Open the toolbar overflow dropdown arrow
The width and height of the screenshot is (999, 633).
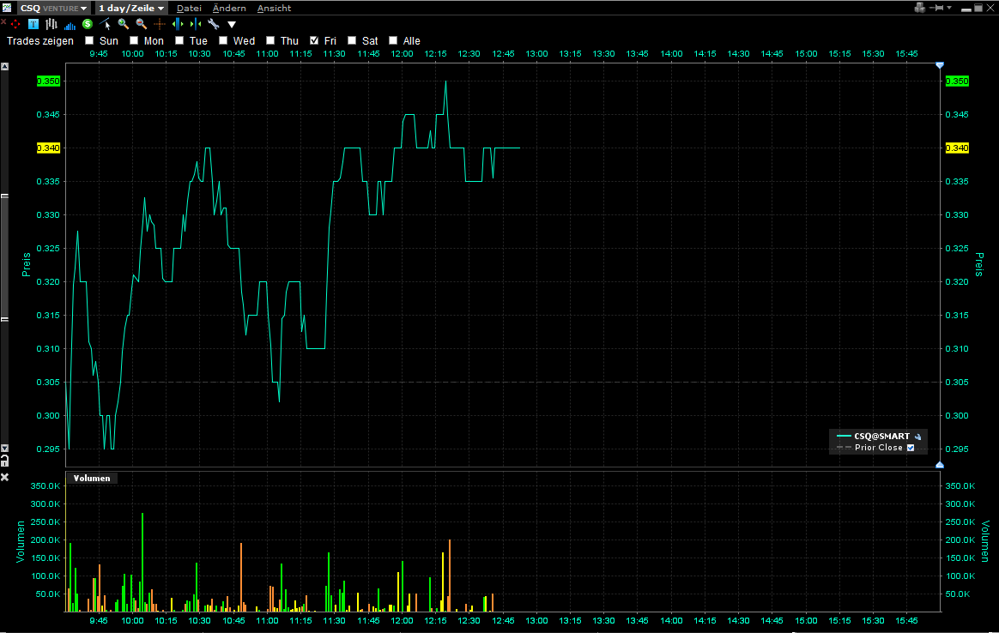coord(230,24)
